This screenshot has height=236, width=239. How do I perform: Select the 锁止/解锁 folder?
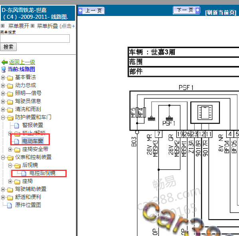click(34, 133)
